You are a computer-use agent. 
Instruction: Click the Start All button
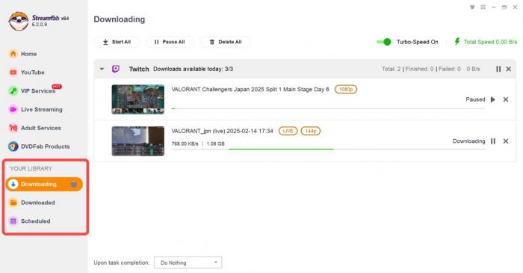(x=117, y=42)
